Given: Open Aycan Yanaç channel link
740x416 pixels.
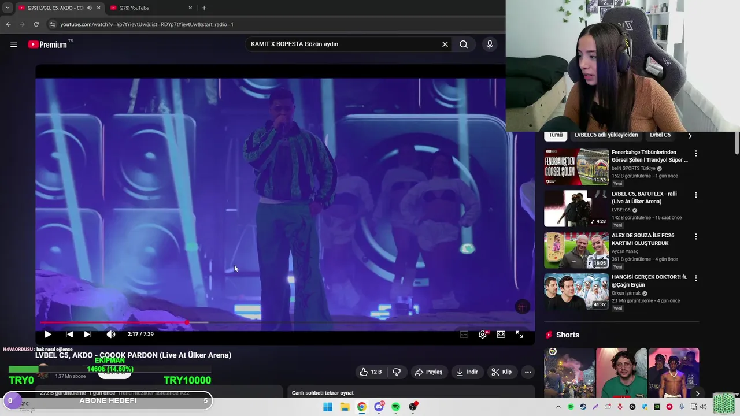Looking at the screenshot, I should [625, 252].
